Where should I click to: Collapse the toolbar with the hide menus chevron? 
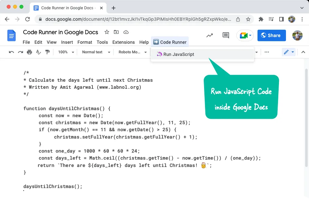(303, 52)
